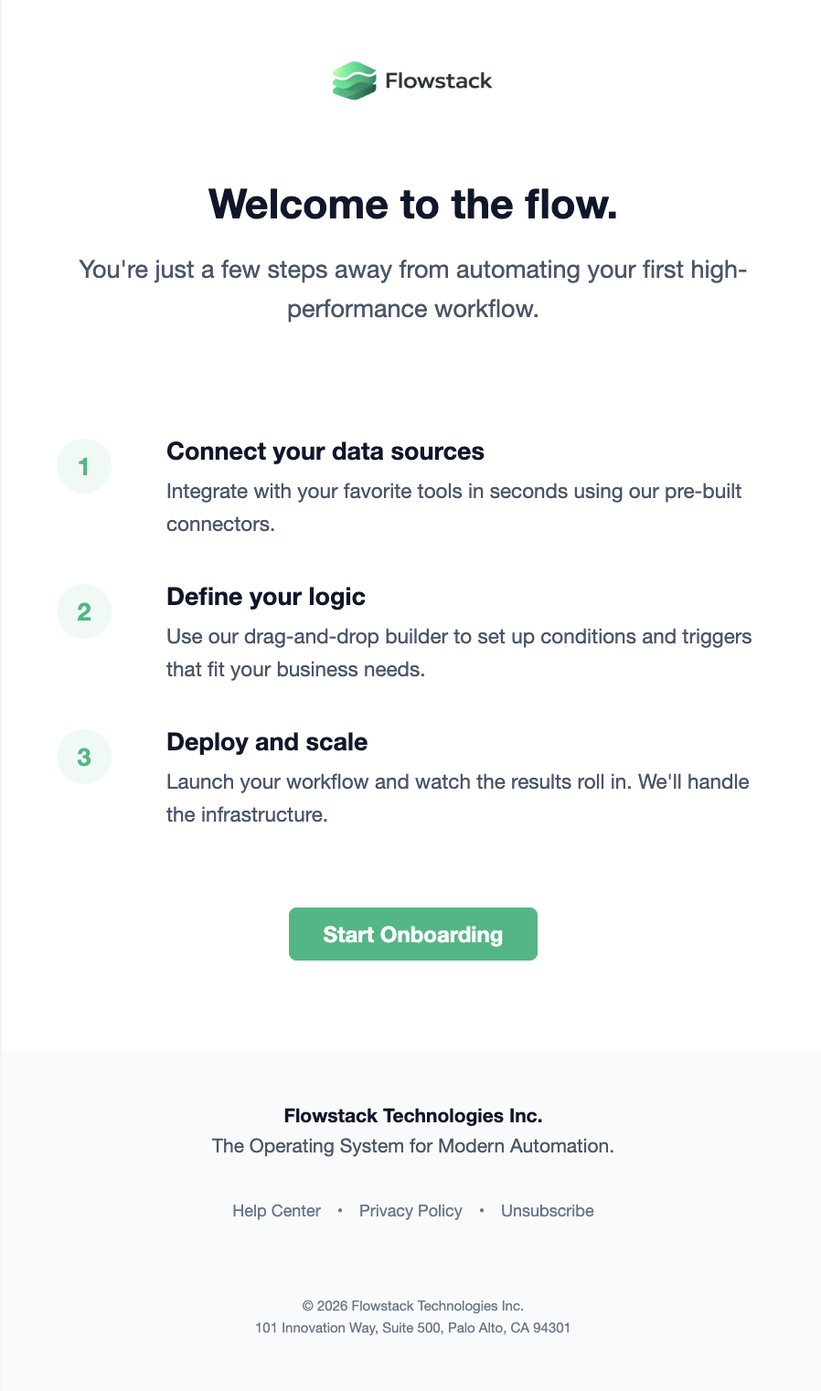Open the Privacy Policy link
Viewport: 821px width, 1391px height.
410,1211
